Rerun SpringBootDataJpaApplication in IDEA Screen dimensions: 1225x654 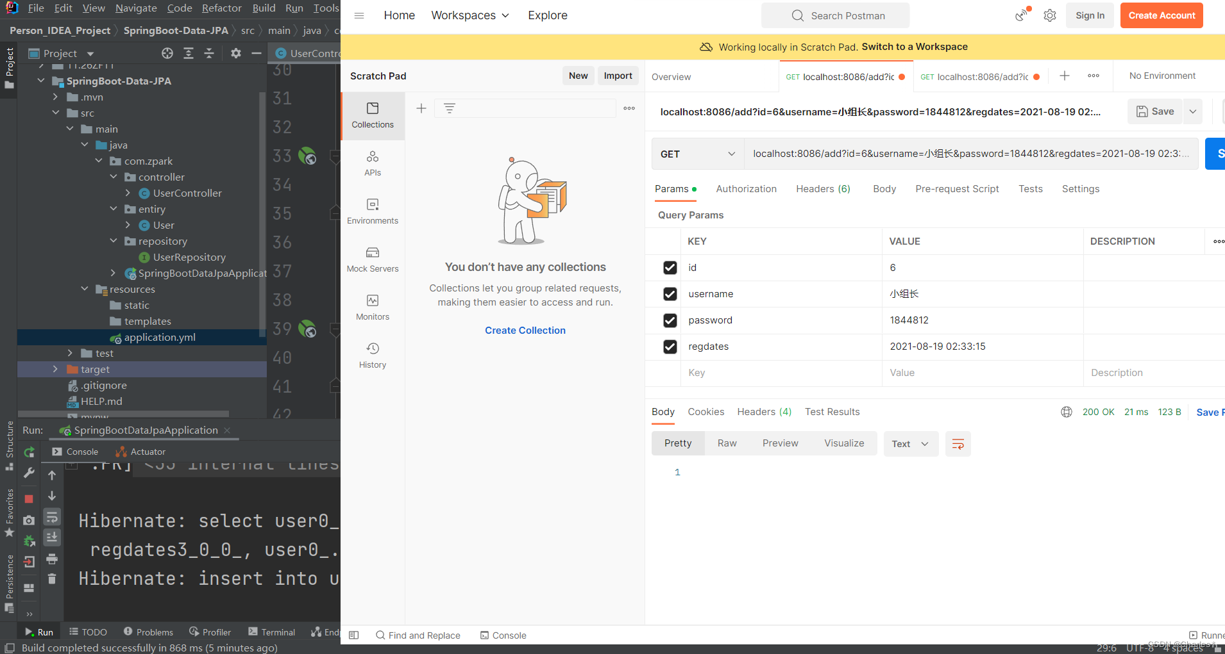[29, 452]
